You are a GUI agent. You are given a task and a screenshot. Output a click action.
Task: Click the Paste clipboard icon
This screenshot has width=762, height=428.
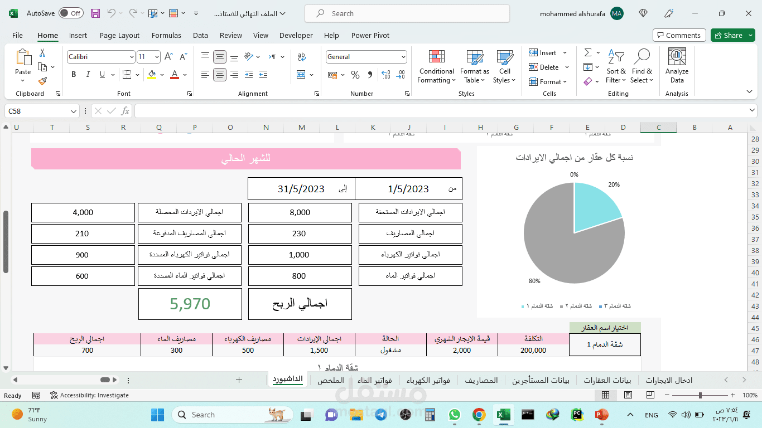click(23, 57)
